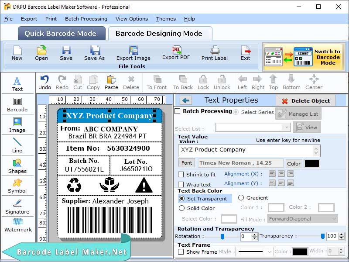Select the Barcode tool from the left sidebar
Image resolution: width=349 pixels, height=262 pixels.
point(17,104)
